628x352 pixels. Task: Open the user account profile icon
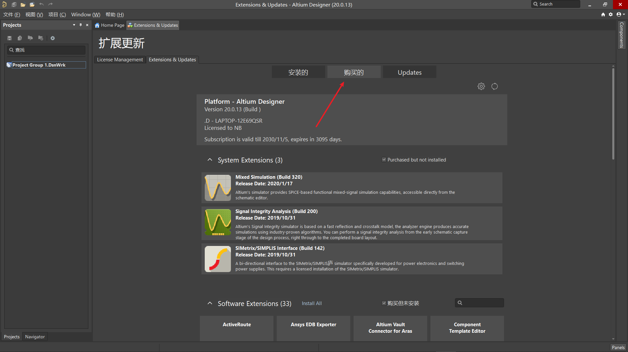(x=619, y=14)
